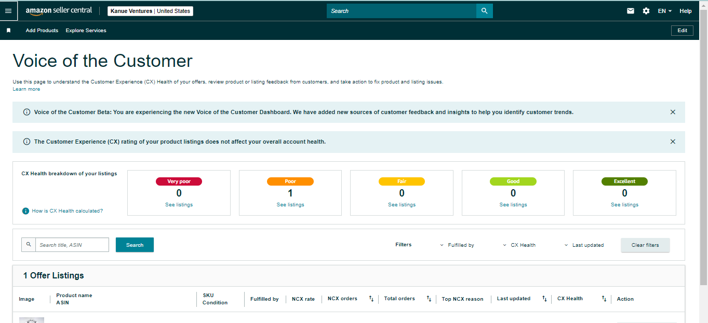Click the SKU Condition column header
Image resolution: width=708 pixels, height=323 pixels.
215,299
